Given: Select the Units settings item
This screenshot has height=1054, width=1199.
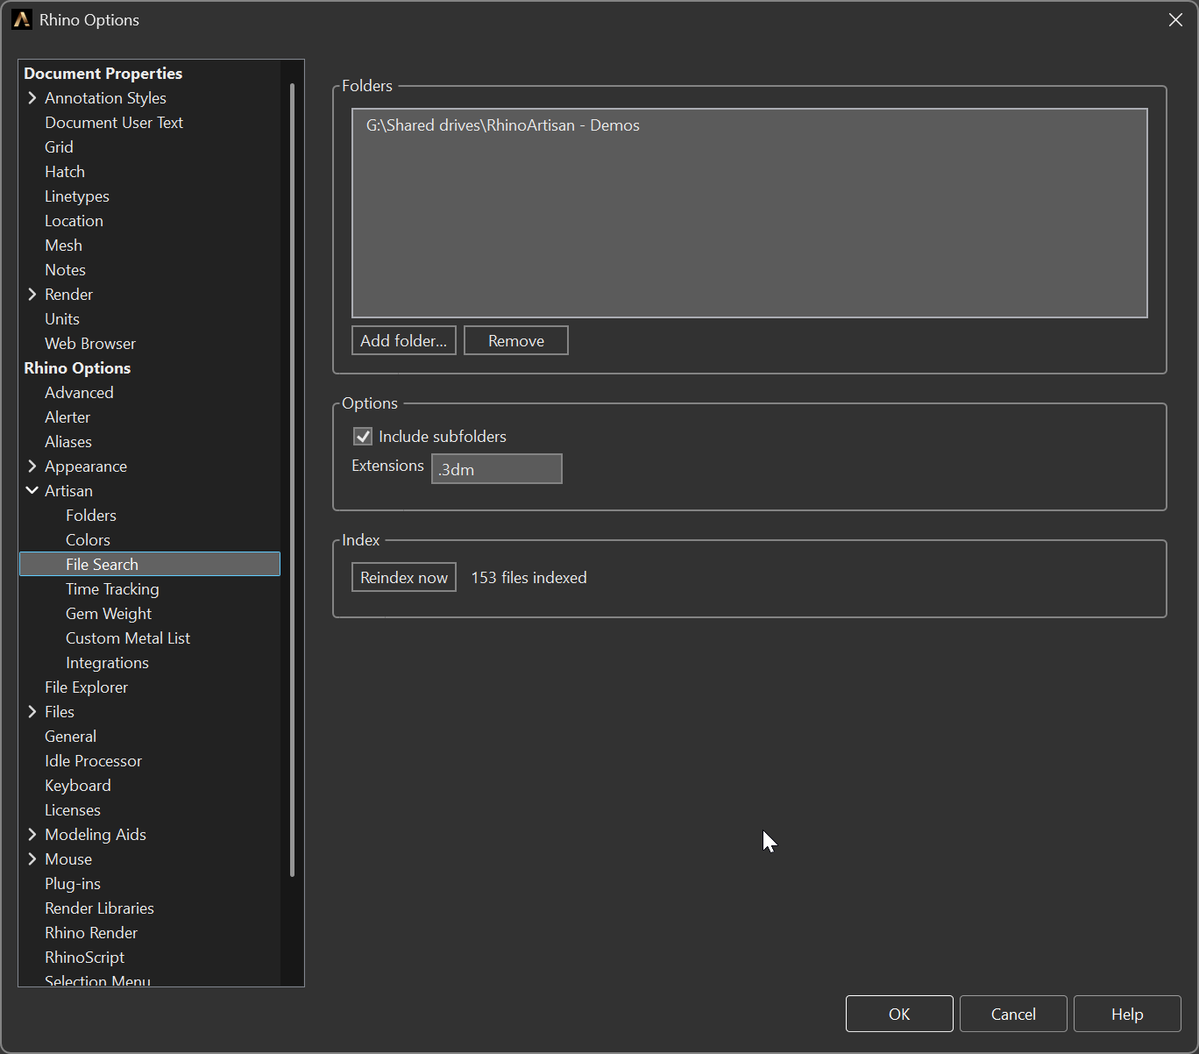Looking at the screenshot, I should click(x=62, y=319).
